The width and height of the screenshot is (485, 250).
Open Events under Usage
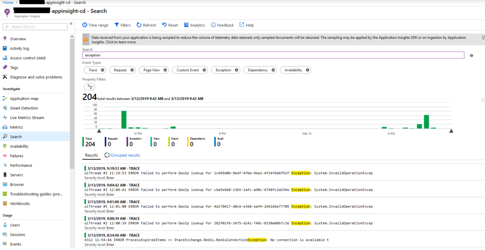tap(16, 244)
